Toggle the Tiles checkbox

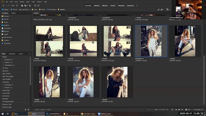pyautogui.click(x=186, y=110)
